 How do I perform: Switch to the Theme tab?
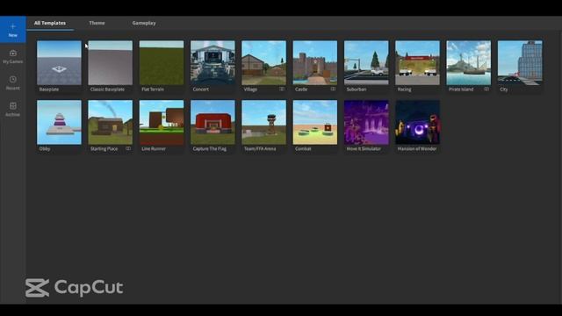97,23
